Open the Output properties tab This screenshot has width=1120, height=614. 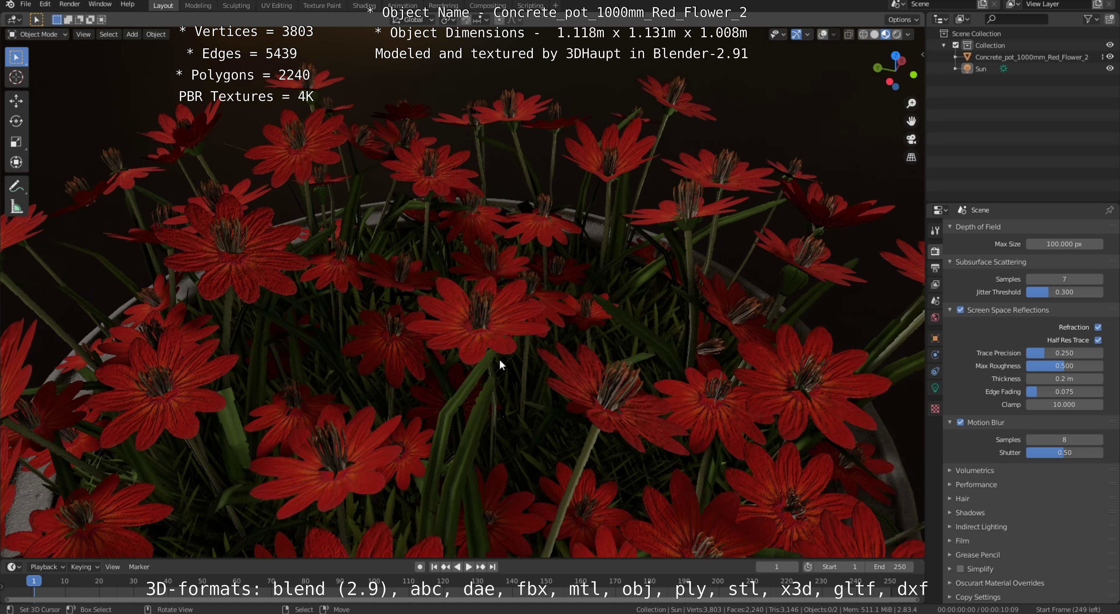(935, 268)
